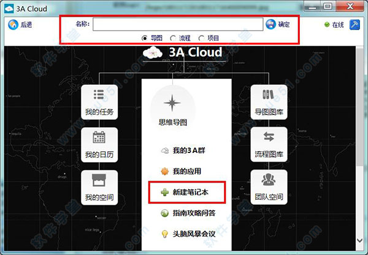Open the hammer tools icon at top right
Viewport: 368px width, 255px height.
click(x=355, y=25)
